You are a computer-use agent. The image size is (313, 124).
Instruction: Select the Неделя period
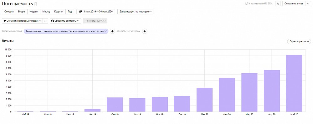34,12
